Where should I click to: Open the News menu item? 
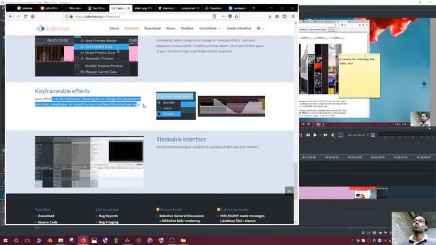click(171, 29)
